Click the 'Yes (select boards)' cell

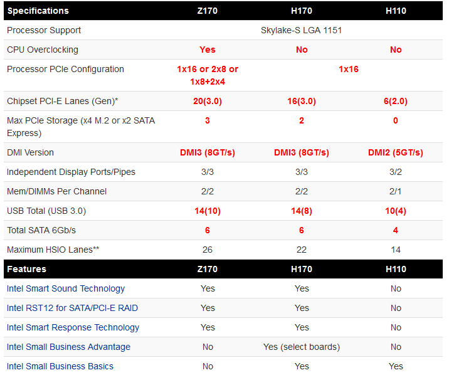(x=302, y=347)
